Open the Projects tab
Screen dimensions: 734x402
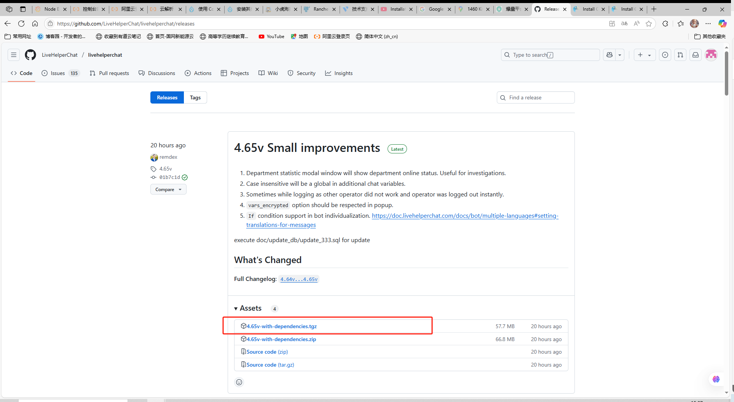235,73
